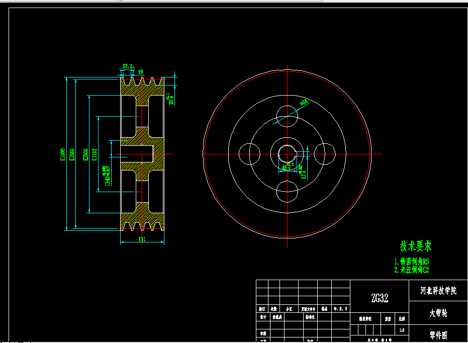Image resolution: width=468 pixels, height=343 pixels.
Task: Click the bottom circular hole in front view
Action: (x=287, y=192)
